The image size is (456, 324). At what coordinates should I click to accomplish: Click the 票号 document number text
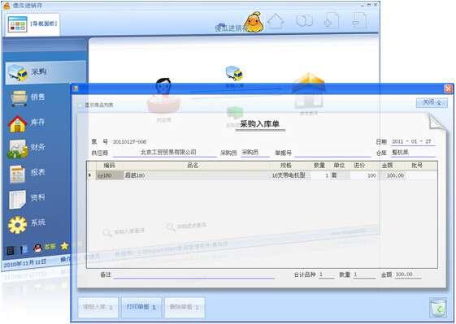129,142
